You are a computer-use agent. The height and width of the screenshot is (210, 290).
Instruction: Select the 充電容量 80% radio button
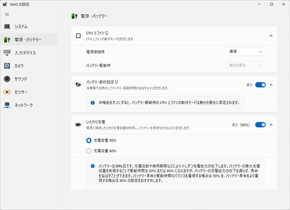tap(88, 151)
